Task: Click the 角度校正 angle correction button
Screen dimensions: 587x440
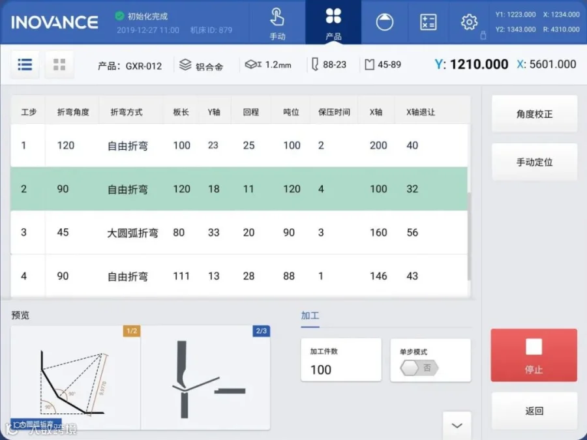Action: 534,114
